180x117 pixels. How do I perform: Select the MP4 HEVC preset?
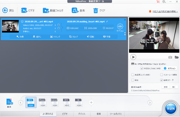click(67, 102)
